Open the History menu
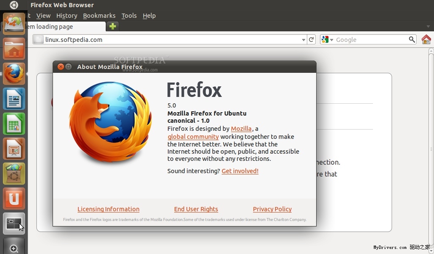 coord(67,16)
